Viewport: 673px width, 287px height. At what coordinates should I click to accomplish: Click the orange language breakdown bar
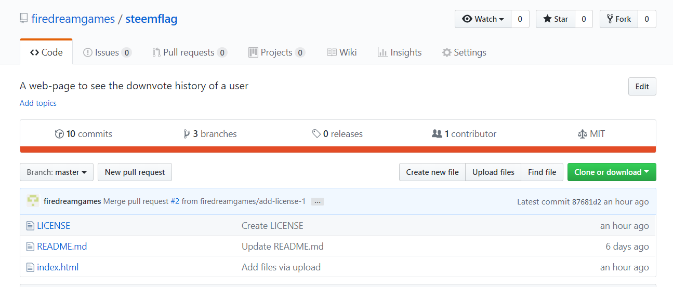[338, 149]
